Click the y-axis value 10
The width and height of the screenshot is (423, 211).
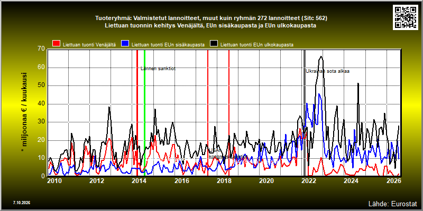[41, 158]
